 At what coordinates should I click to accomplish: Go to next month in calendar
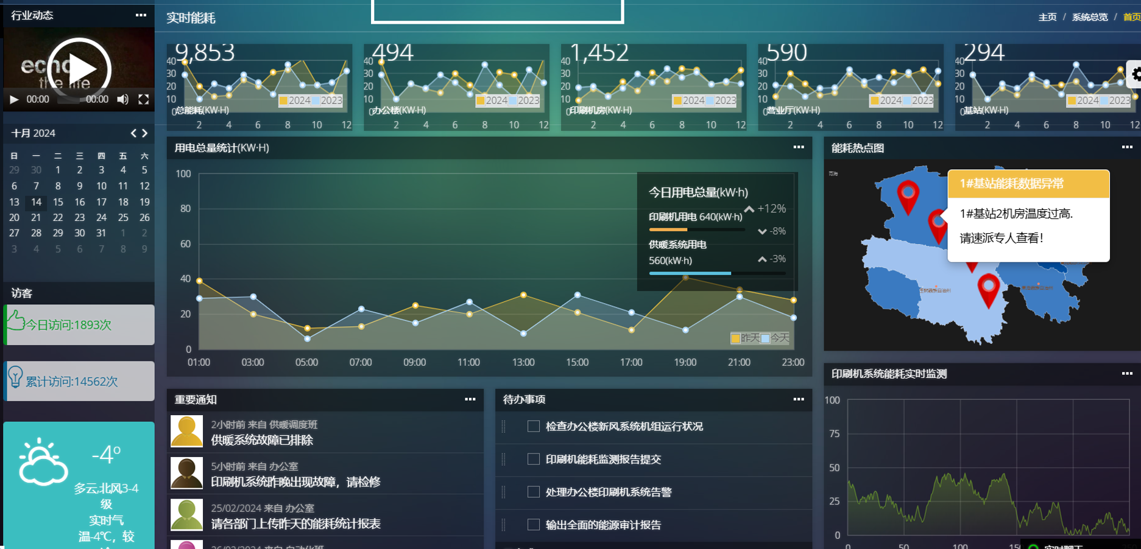click(145, 133)
